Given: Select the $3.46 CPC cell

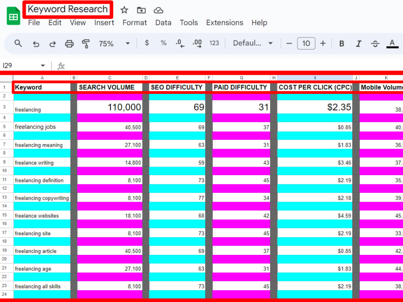Looking at the screenshot, I should point(315,162).
